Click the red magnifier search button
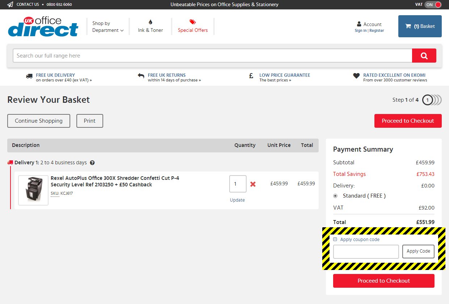This screenshot has height=304, width=449. coord(424,55)
